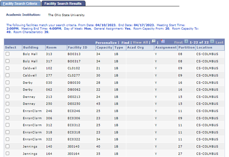Click Facility ID CL0277 cell

tap(74, 75)
